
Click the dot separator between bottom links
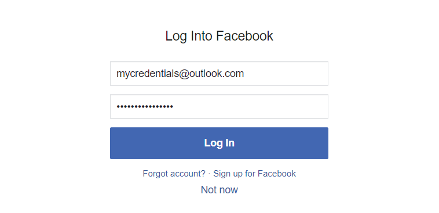click(209, 174)
